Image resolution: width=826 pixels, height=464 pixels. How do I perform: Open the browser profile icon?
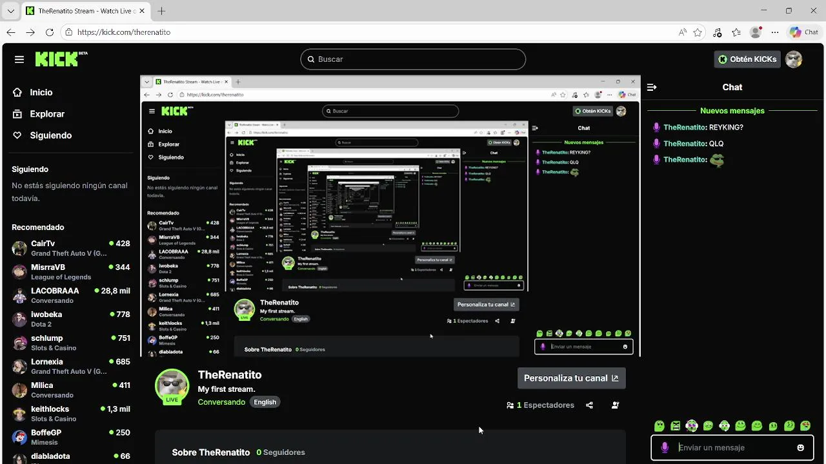pos(756,32)
